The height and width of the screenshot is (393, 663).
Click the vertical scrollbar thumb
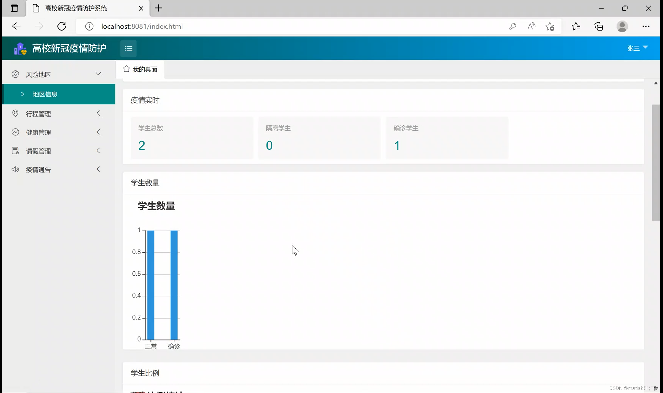click(656, 162)
